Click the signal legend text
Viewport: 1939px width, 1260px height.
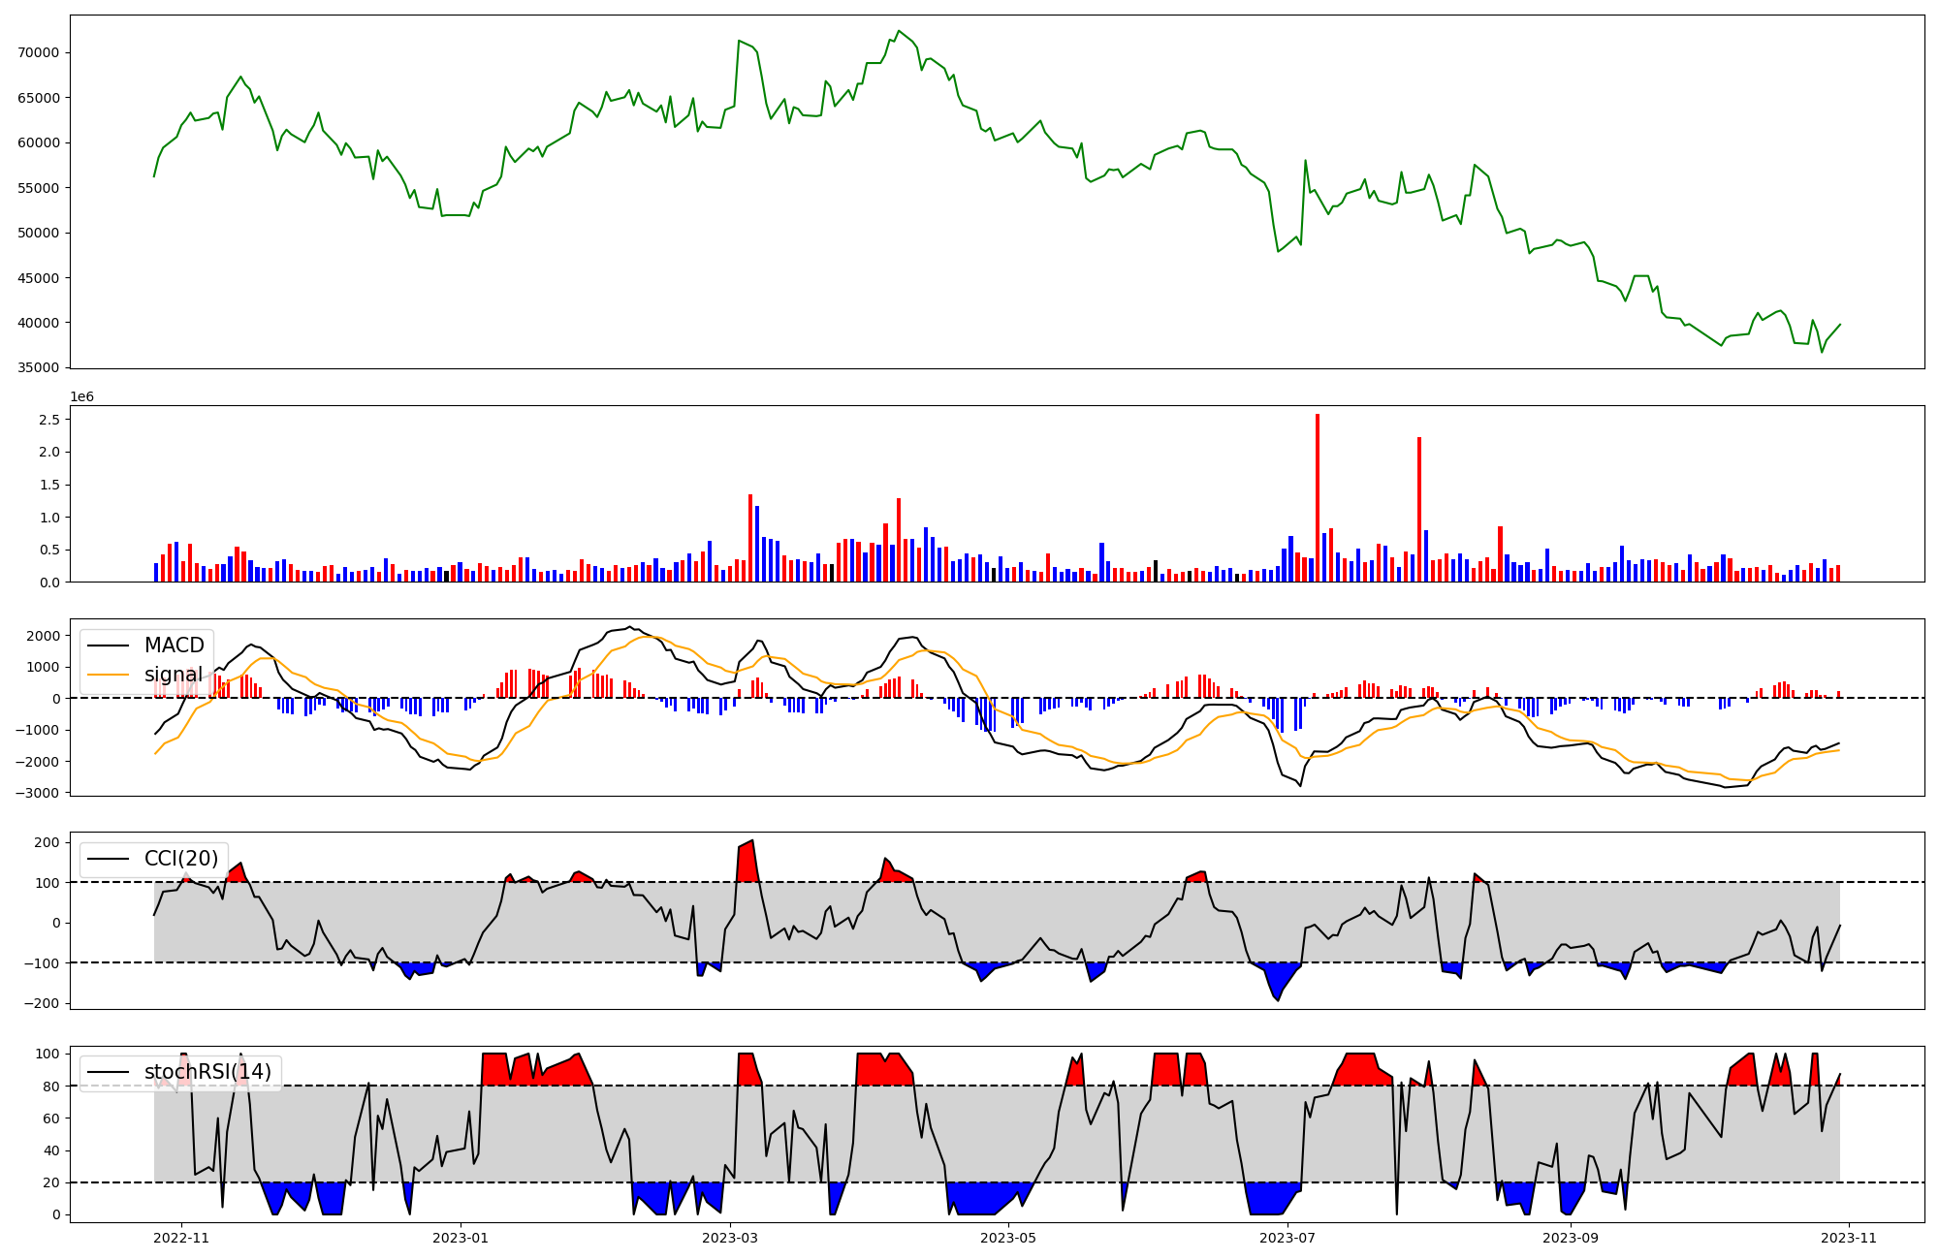pyautogui.click(x=174, y=675)
